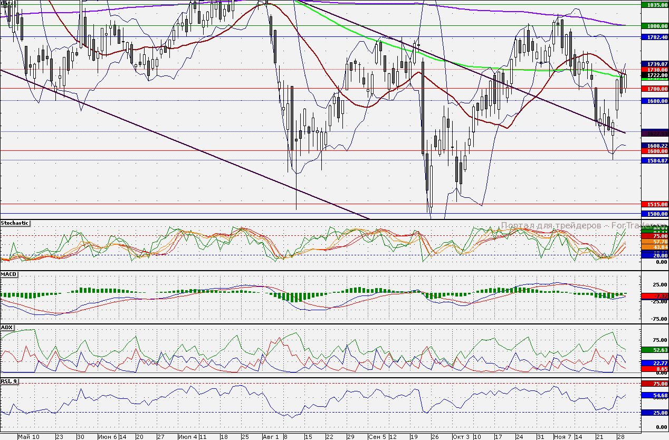Click the Stochastic indicator label
The height and width of the screenshot is (440, 669).
pos(15,223)
